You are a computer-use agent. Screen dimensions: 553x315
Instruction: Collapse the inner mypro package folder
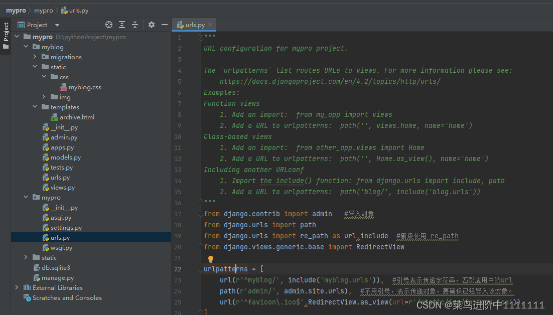coord(26,197)
